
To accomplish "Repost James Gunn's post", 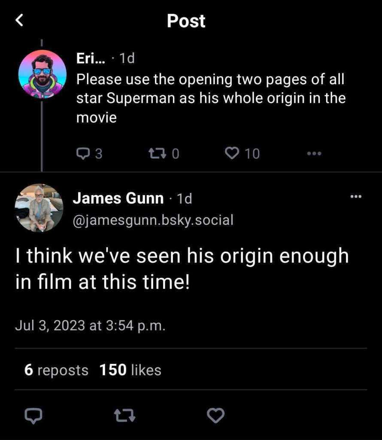I will (124, 415).
